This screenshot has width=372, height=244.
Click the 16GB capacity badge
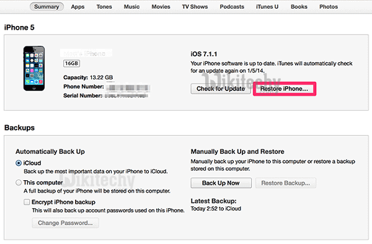coord(71,64)
